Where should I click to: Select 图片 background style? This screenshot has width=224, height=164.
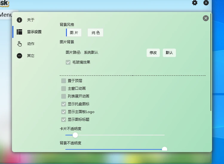click(x=74, y=33)
